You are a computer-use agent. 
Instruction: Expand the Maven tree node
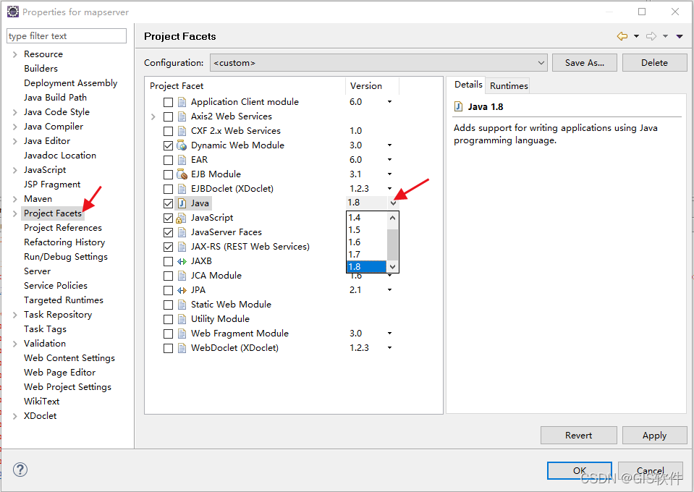15,199
